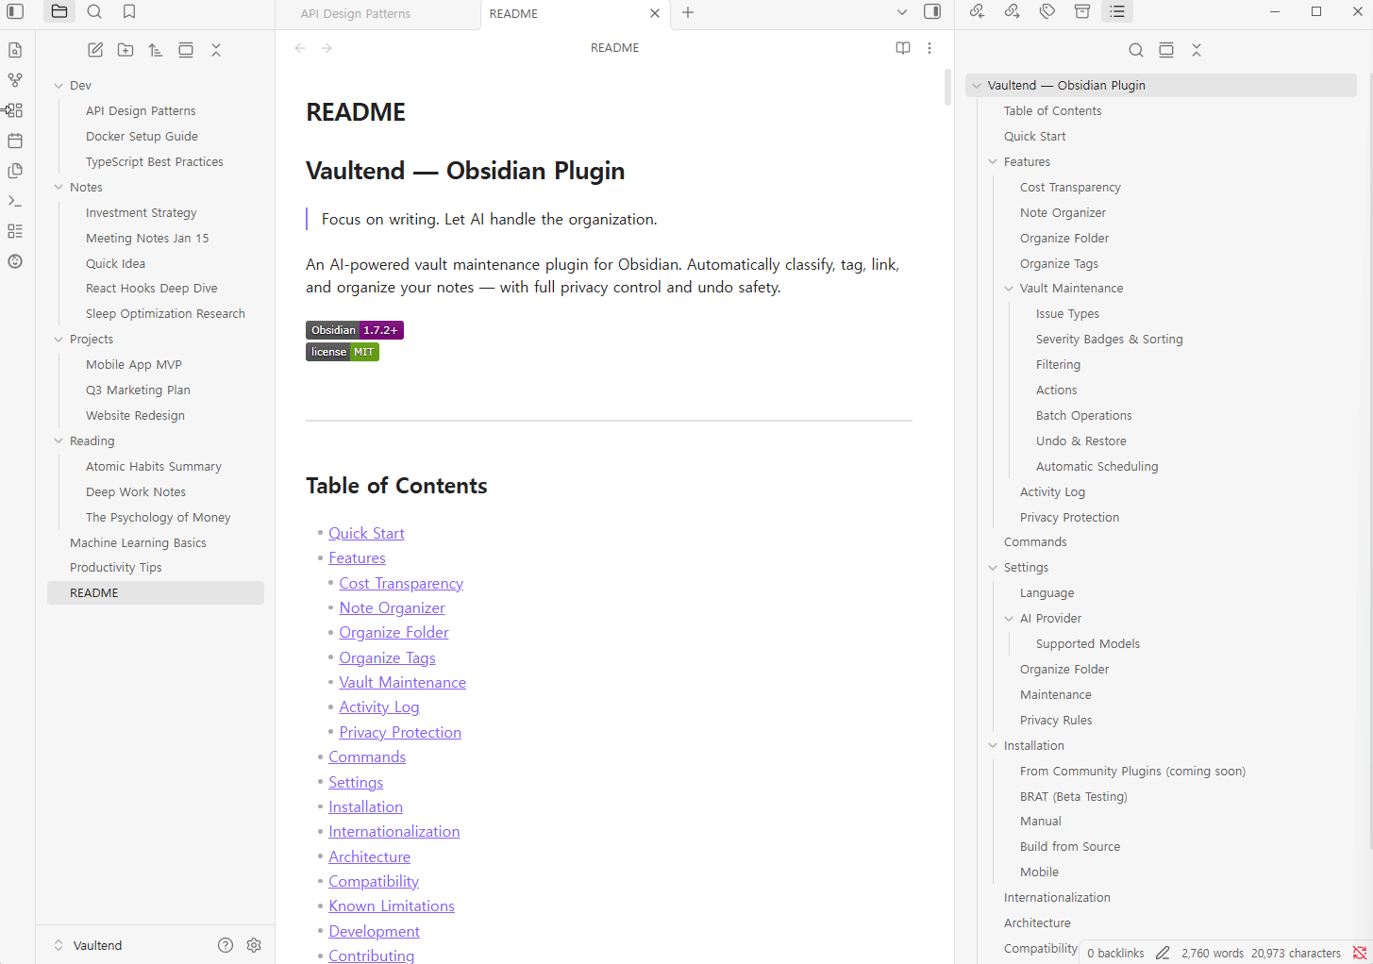Create a new canvas from the ribbon
Image resolution: width=1373 pixels, height=964 pixels.
[15, 110]
